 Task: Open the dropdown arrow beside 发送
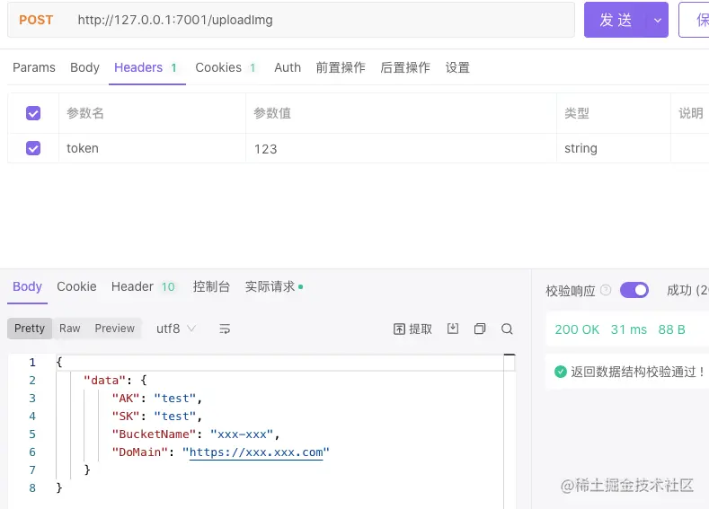click(658, 20)
